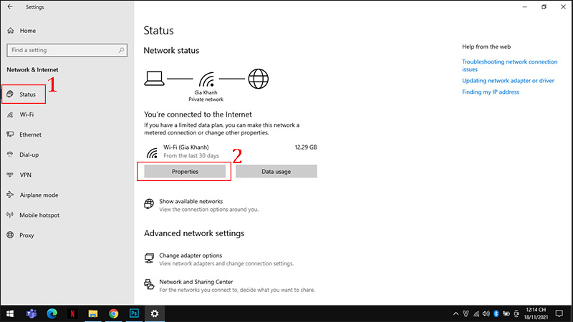Open Airplane mode settings
This screenshot has height=322, width=573.
(x=39, y=195)
